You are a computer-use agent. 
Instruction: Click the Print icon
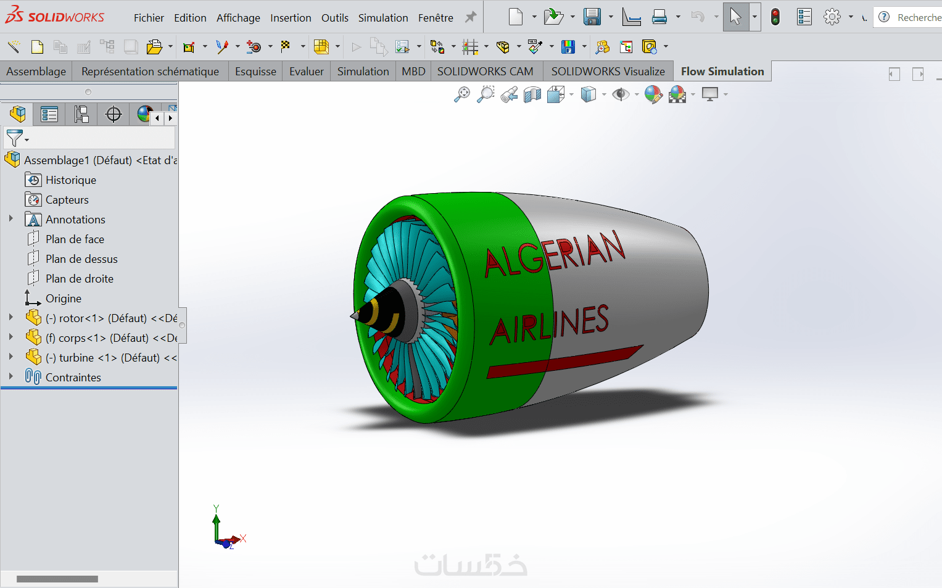point(659,17)
